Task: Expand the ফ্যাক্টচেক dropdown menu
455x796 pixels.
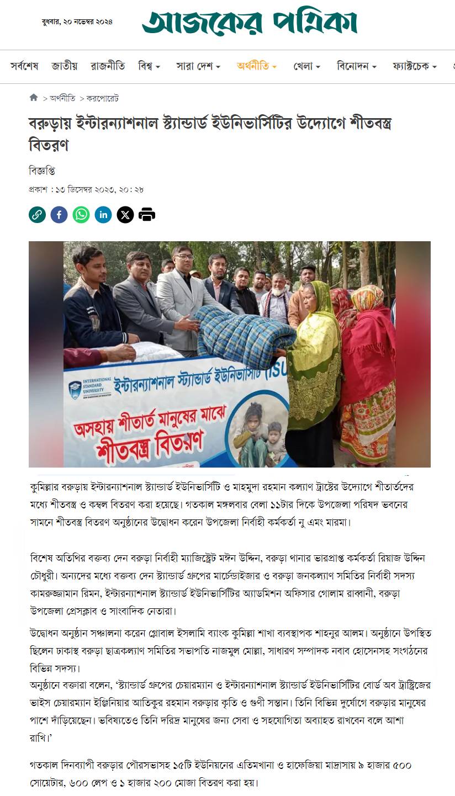Action: 415,66
